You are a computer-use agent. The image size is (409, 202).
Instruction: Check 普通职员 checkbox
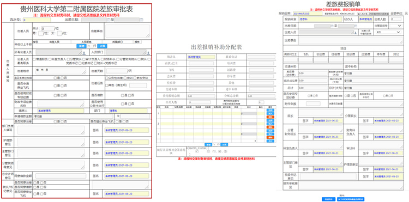[x=34, y=59]
